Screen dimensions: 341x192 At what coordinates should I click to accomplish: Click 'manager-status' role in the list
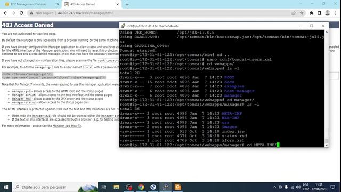23,102
